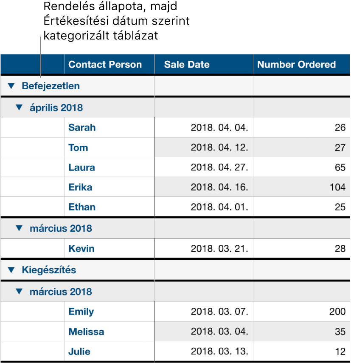Collapse the Befejezetlen category group
Screen dimensions: 351x363
tap(10, 86)
